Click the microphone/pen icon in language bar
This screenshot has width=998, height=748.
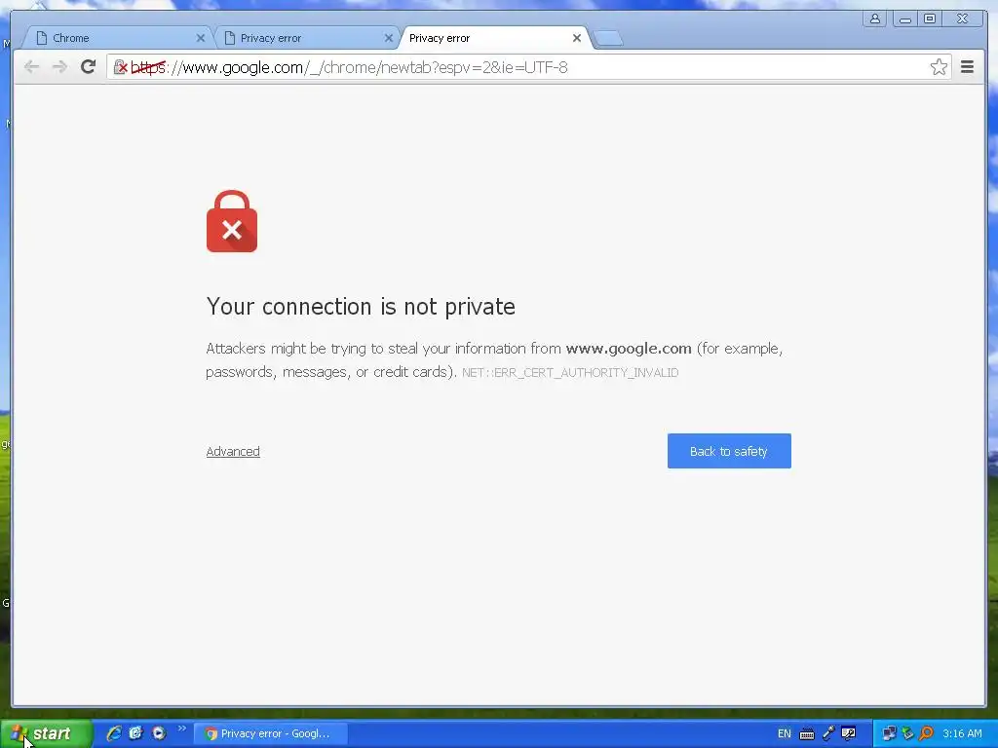coord(828,733)
